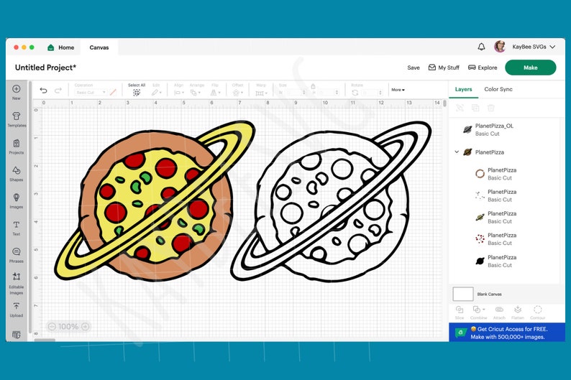
Task: Click the Rotate icon in toolbar
Action: pos(355,93)
